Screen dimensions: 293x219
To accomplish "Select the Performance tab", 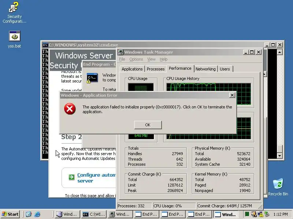I will coord(180,68).
